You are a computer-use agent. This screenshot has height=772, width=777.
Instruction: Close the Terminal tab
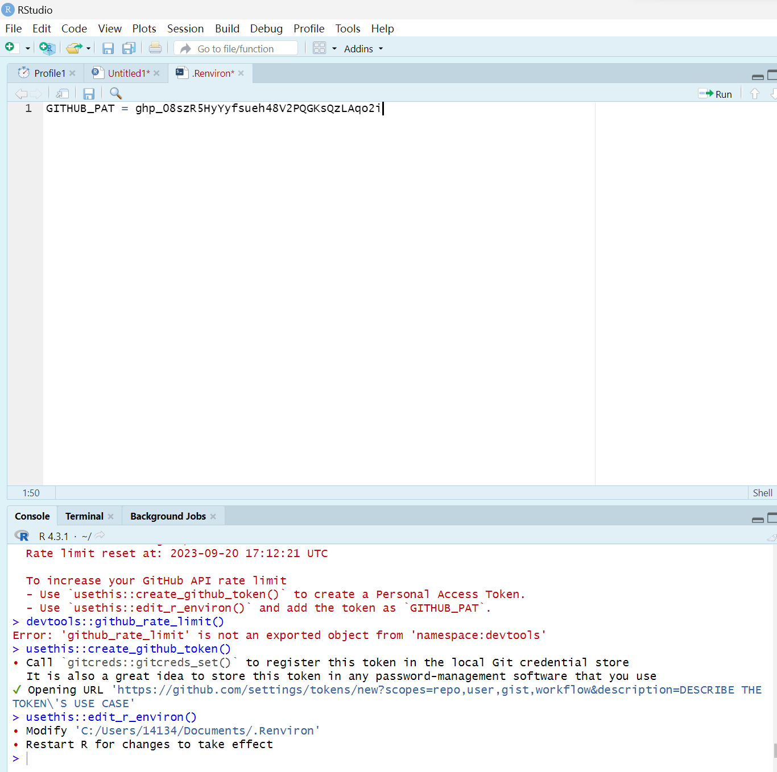coord(111,517)
